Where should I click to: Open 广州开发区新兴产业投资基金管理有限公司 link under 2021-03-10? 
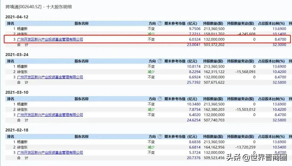coord(50,115)
